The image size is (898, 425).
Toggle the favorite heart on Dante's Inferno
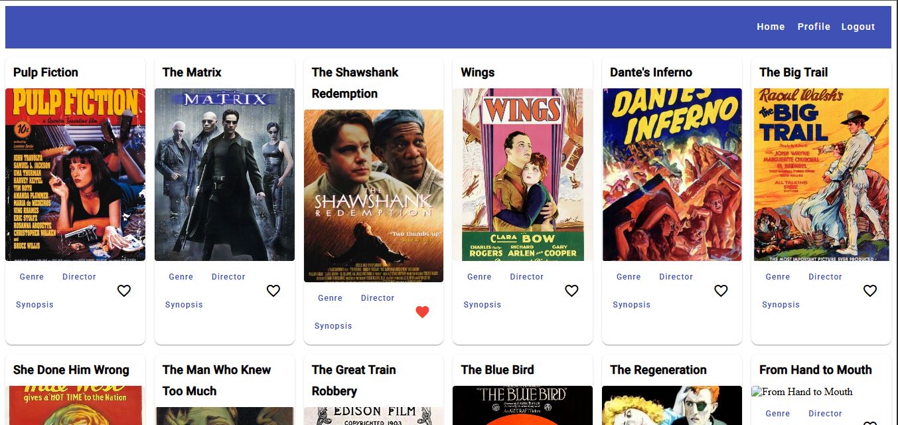pyautogui.click(x=721, y=290)
